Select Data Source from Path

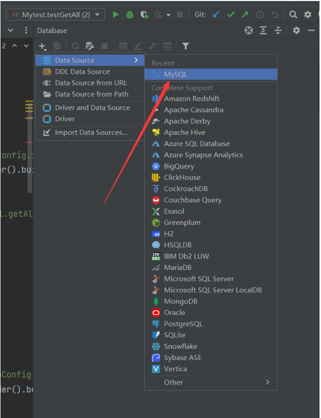pos(90,94)
